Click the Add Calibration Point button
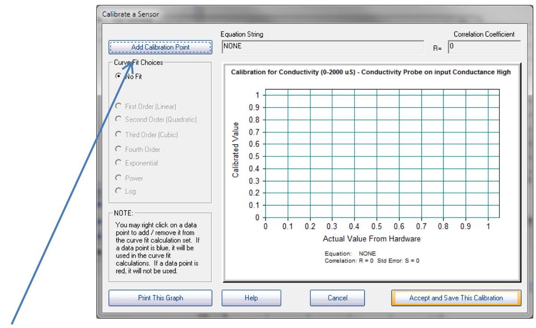This screenshot has height=328, width=536. click(x=160, y=47)
